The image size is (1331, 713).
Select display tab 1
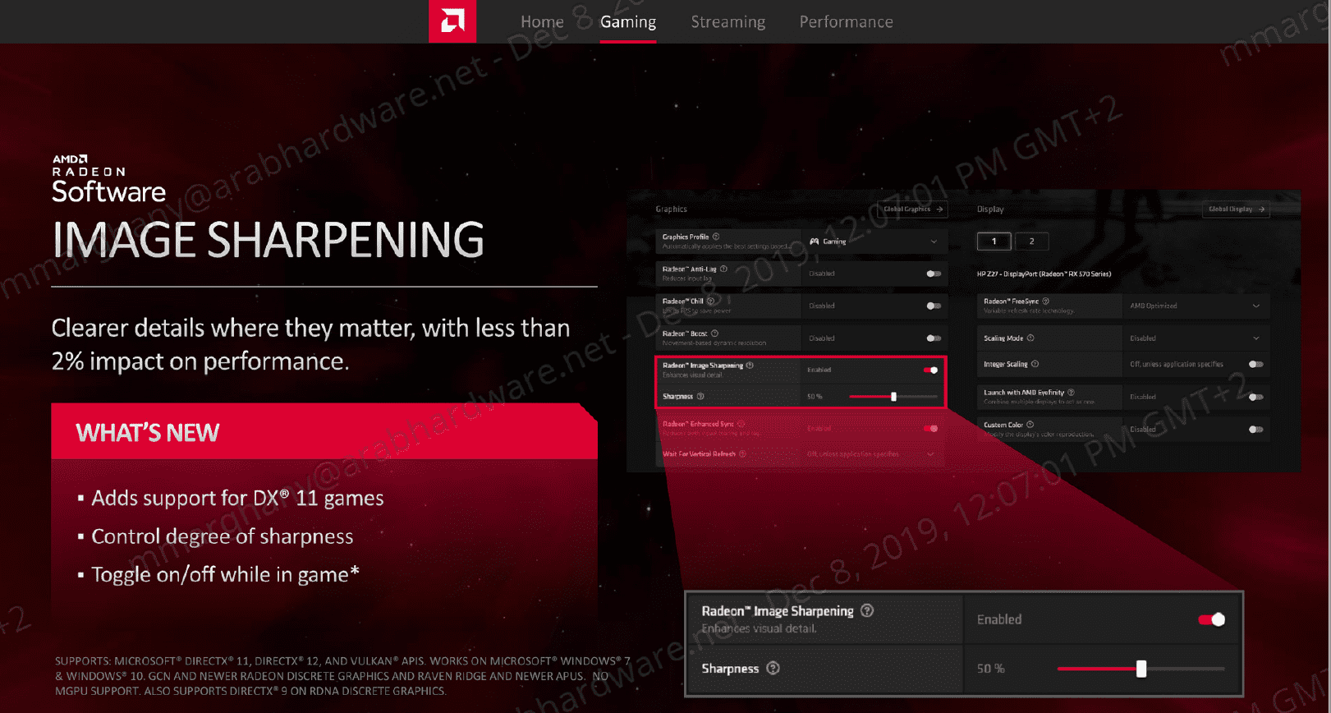[994, 241]
